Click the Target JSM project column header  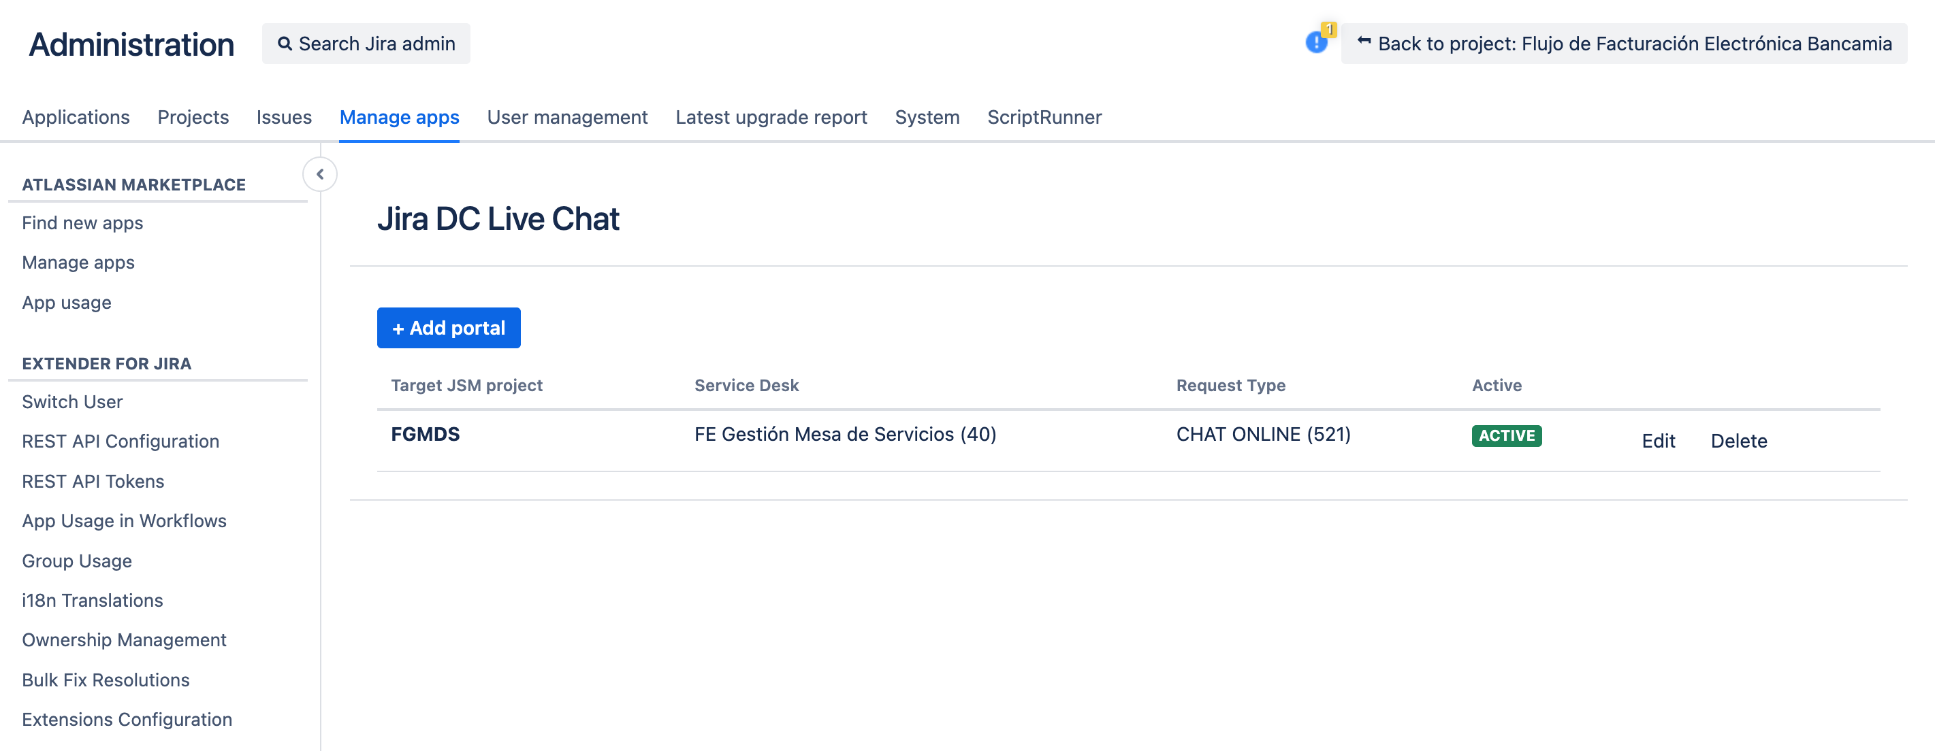[466, 386]
